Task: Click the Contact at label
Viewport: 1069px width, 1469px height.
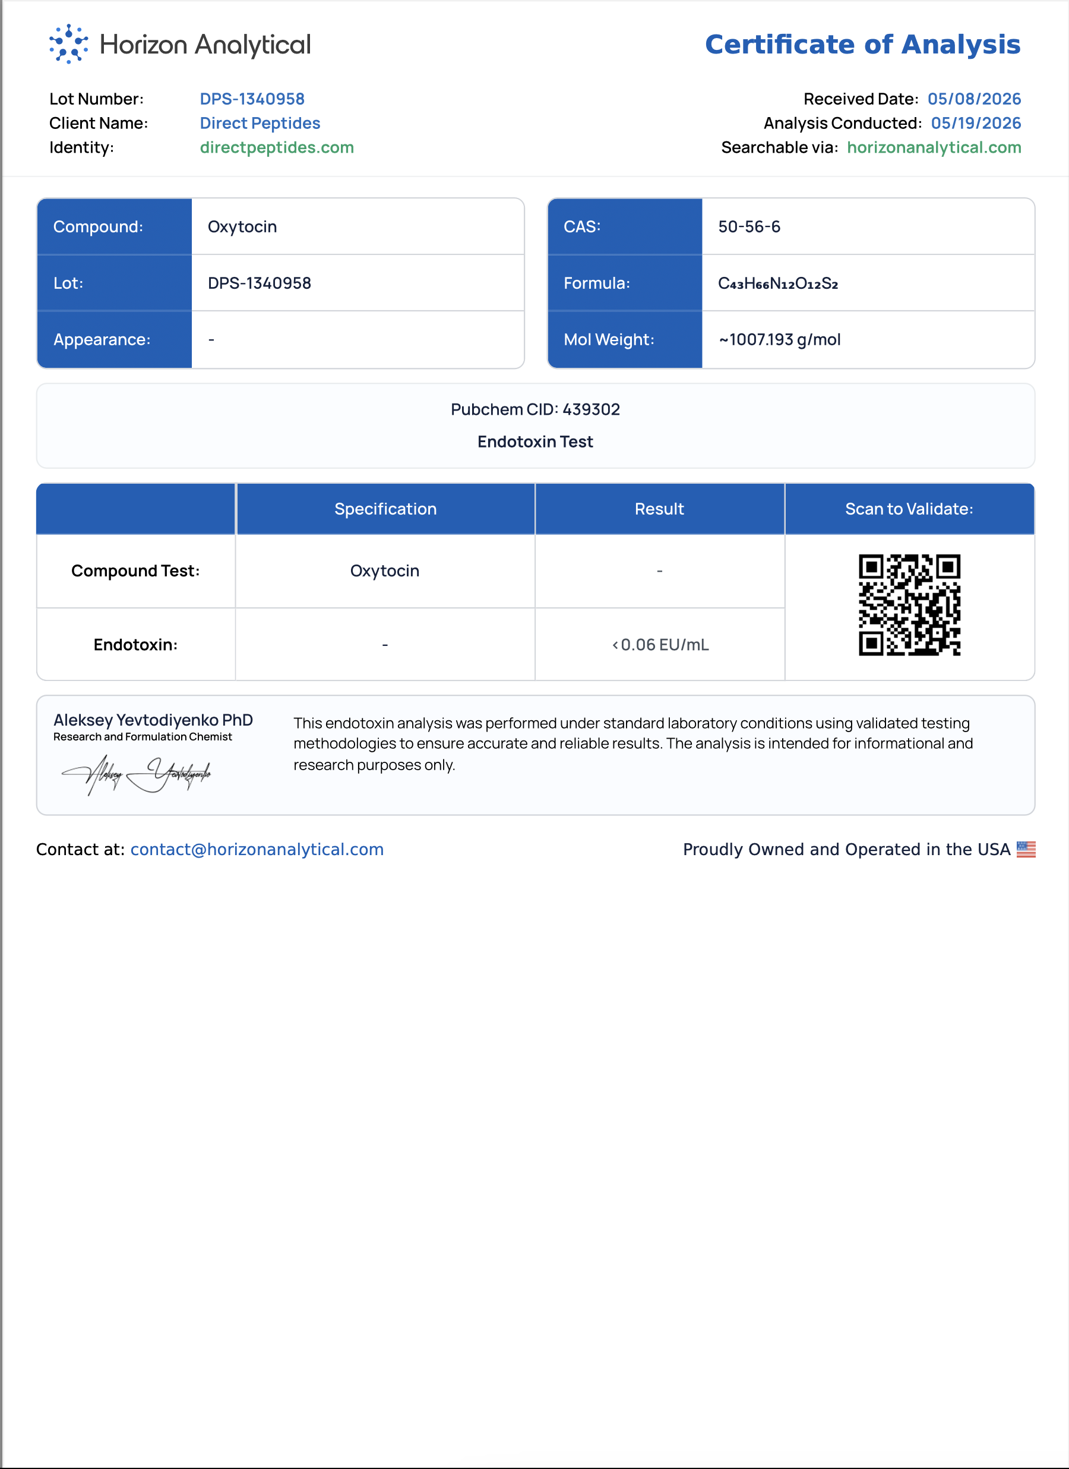Action: pyautogui.click(x=80, y=849)
